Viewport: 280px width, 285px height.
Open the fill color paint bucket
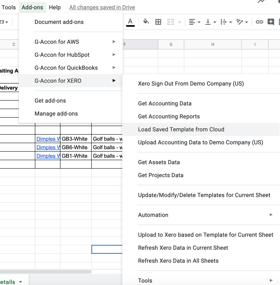tap(146, 22)
